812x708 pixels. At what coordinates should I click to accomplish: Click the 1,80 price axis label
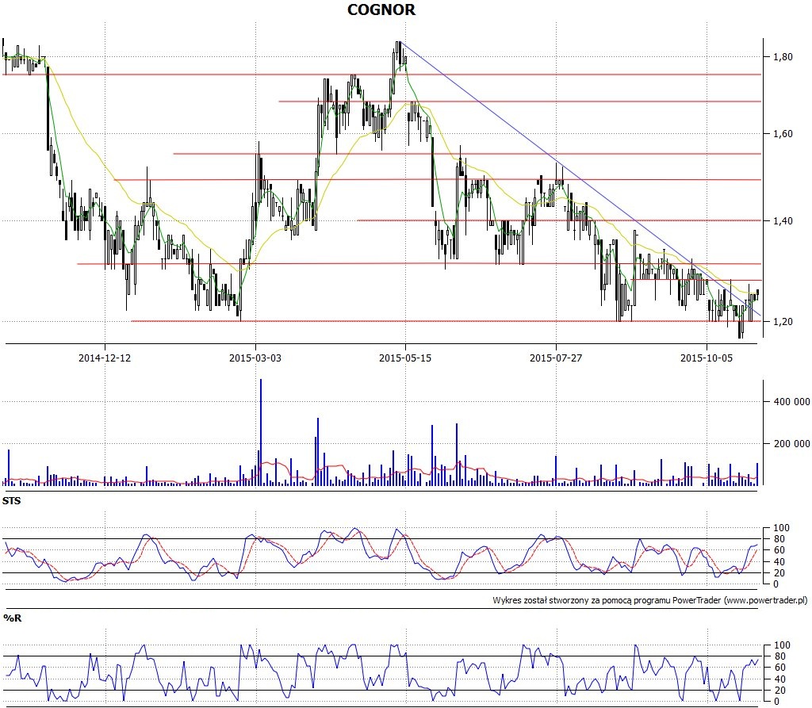[x=783, y=57]
